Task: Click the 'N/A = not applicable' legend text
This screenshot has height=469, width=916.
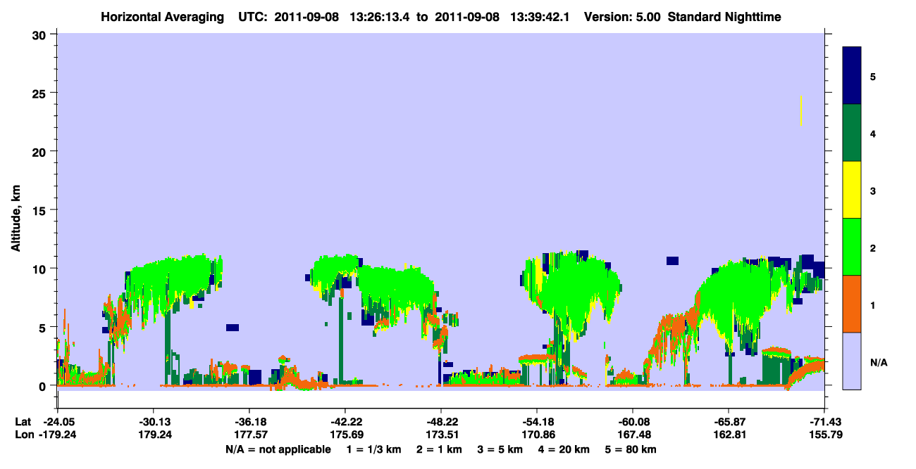Action: [278, 449]
